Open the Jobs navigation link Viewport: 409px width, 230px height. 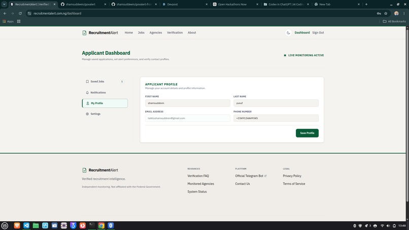point(141,32)
